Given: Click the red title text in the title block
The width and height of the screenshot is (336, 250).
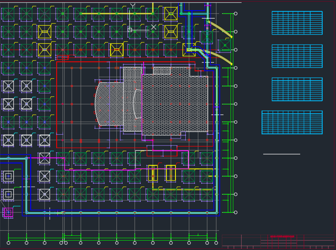Looking at the screenshot, I should coord(282,237).
